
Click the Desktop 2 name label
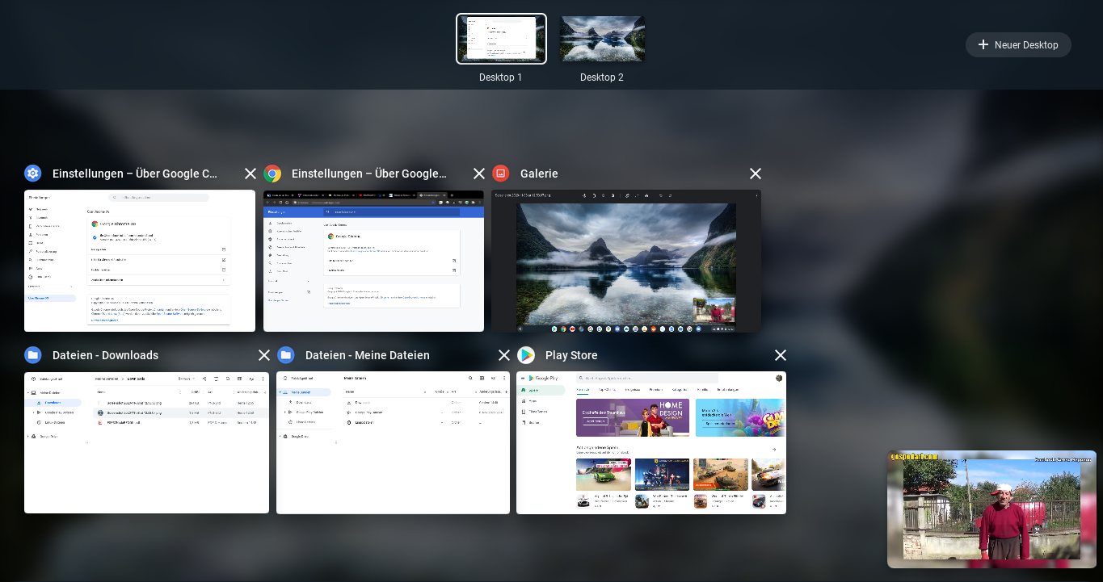click(602, 77)
